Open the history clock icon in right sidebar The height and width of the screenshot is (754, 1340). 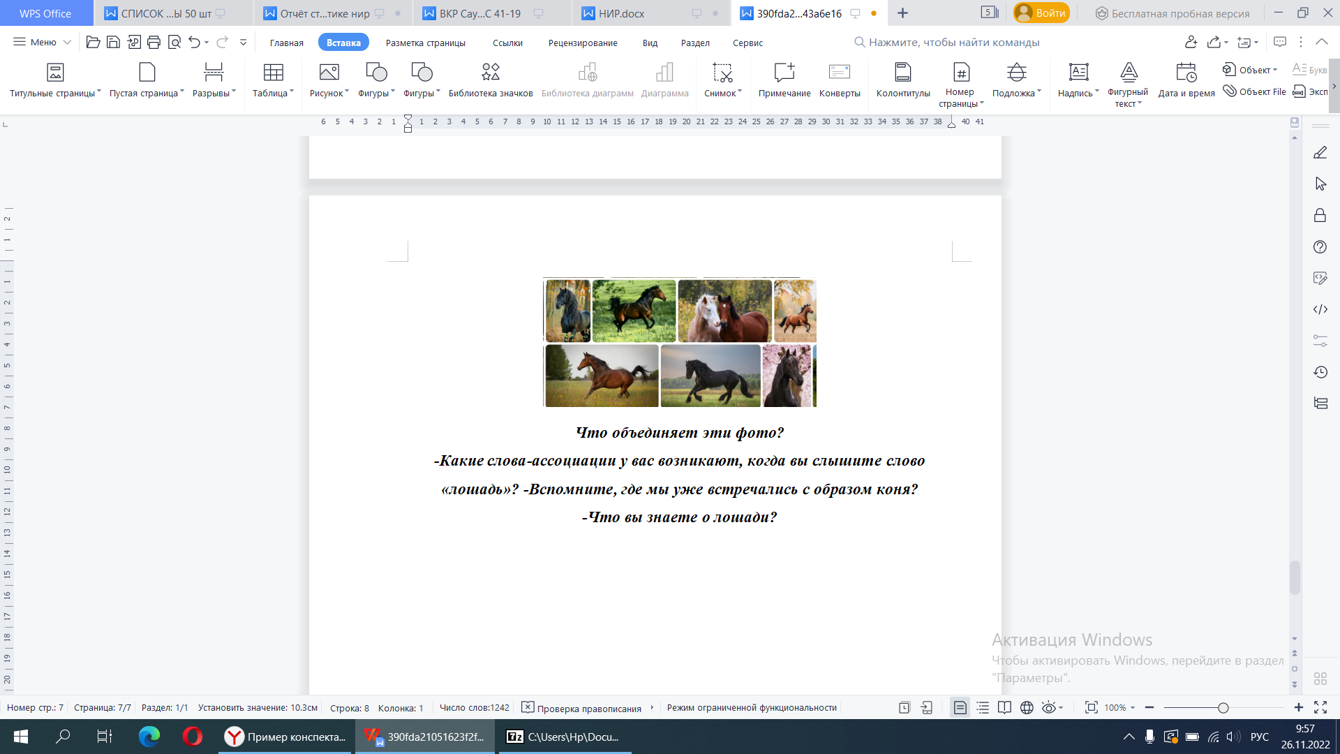pyautogui.click(x=1320, y=372)
